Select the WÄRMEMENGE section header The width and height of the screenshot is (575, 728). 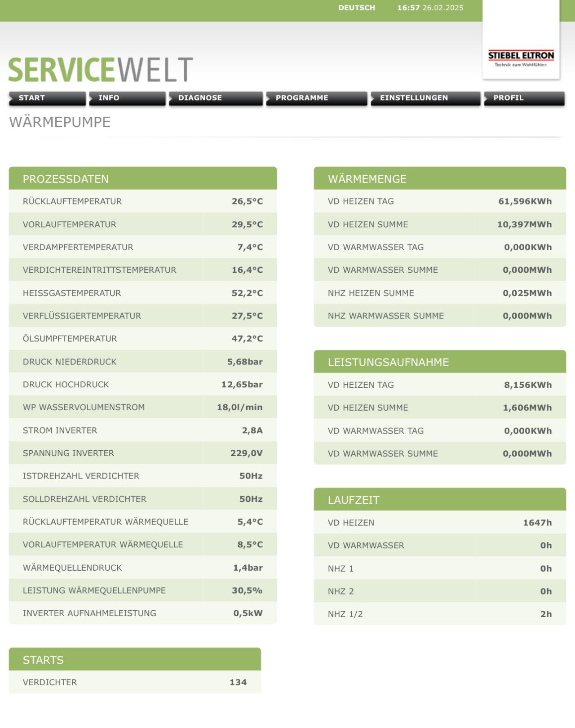(439, 178)
